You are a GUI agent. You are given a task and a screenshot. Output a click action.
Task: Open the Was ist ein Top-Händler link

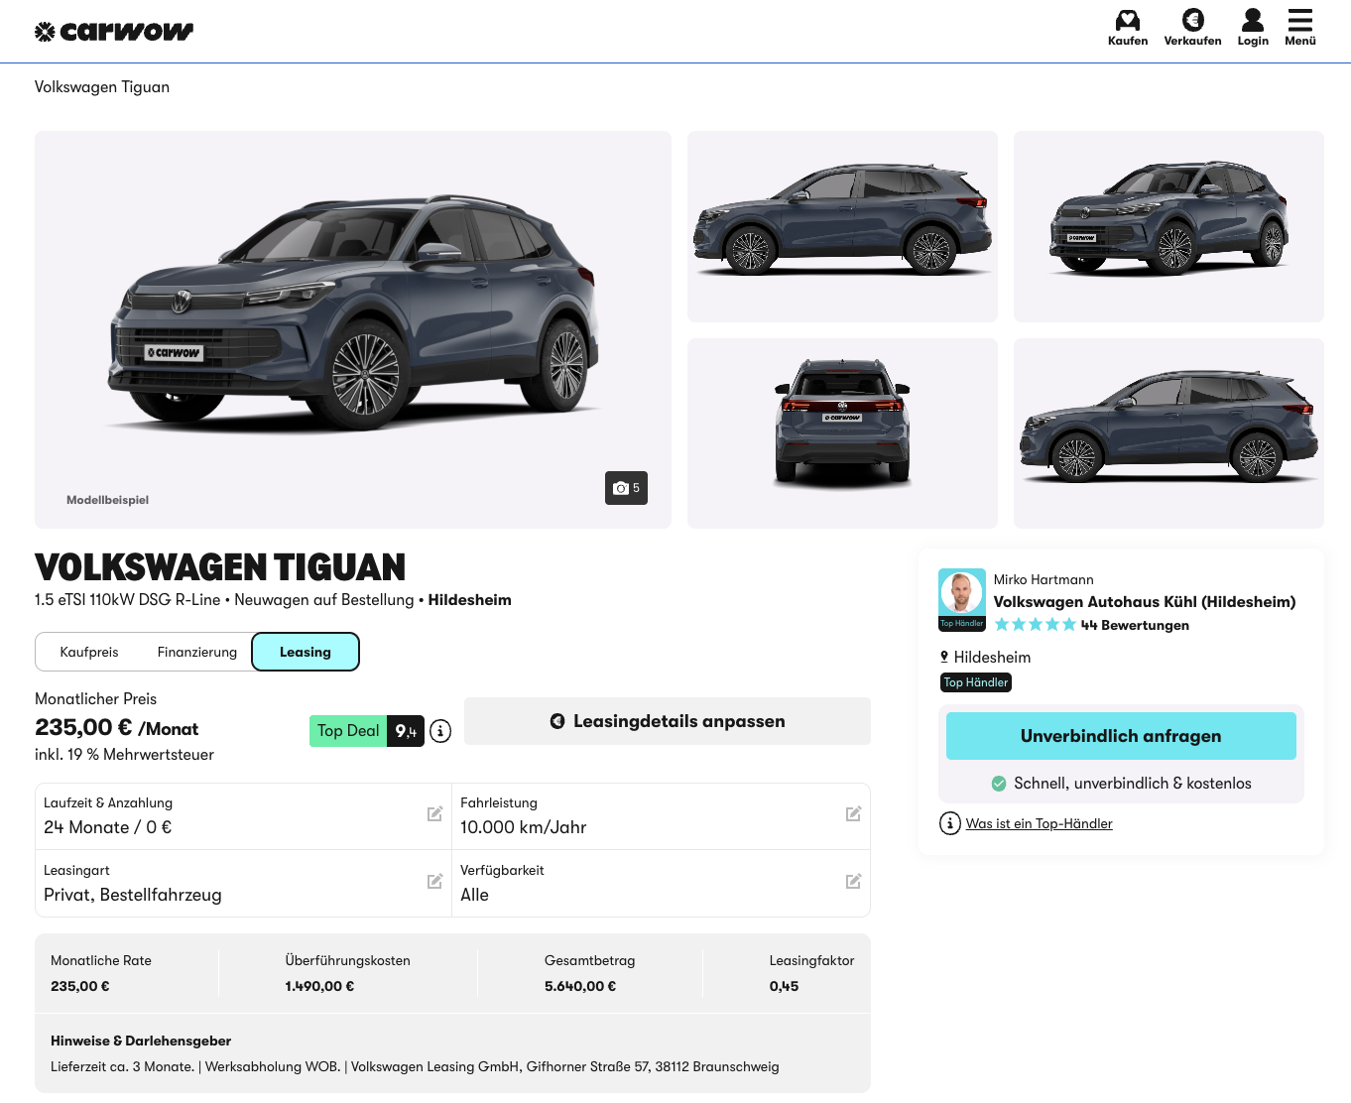pyautogui.click(x=1039, y=823)
